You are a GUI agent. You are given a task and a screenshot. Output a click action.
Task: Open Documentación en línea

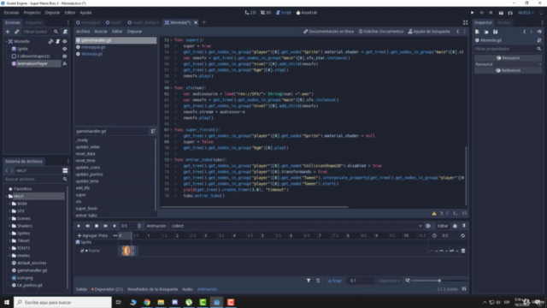(328, 32)
